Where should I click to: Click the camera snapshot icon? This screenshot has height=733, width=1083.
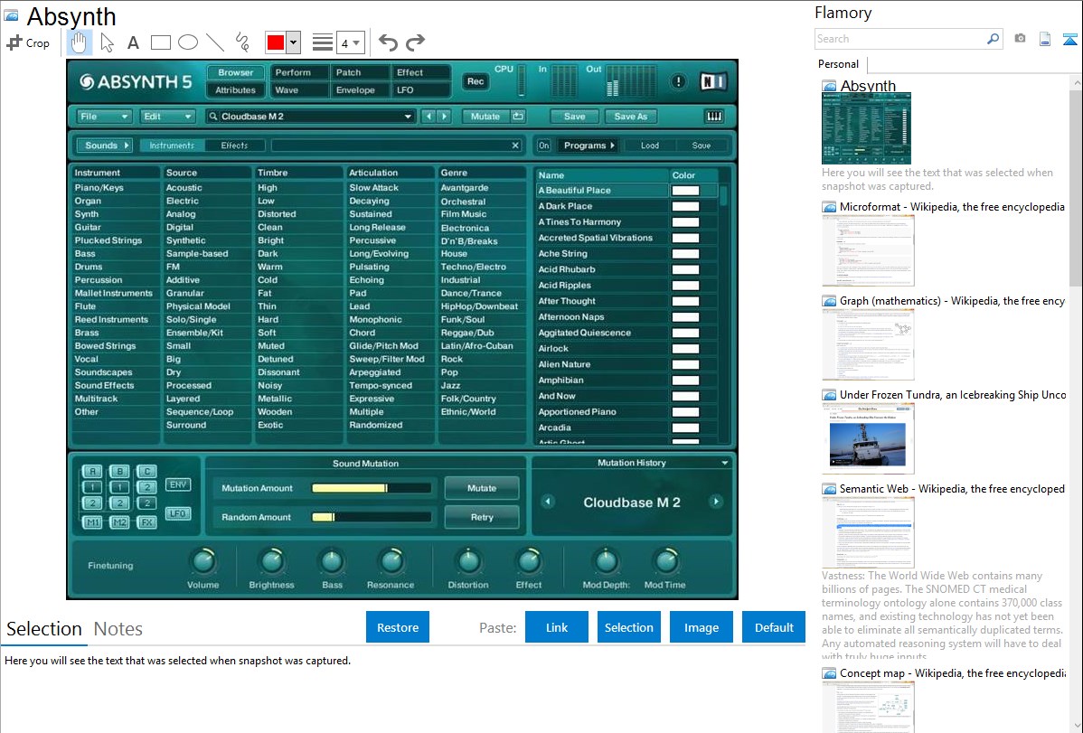(1020, 39)
